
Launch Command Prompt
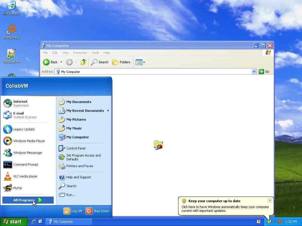28,164
